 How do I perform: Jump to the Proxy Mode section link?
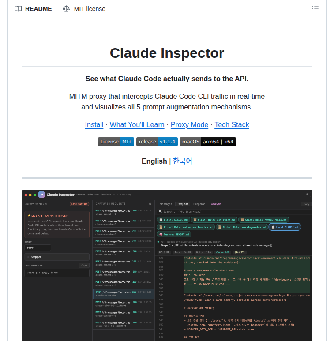point(189,124)
